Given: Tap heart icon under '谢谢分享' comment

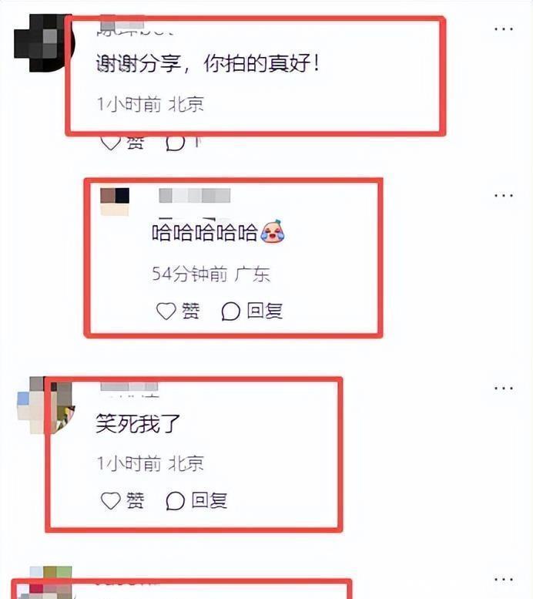Looking at the screenshot, I should pos(111,143).
